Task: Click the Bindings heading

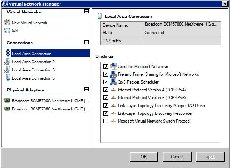Action: (x=104, y=56)
